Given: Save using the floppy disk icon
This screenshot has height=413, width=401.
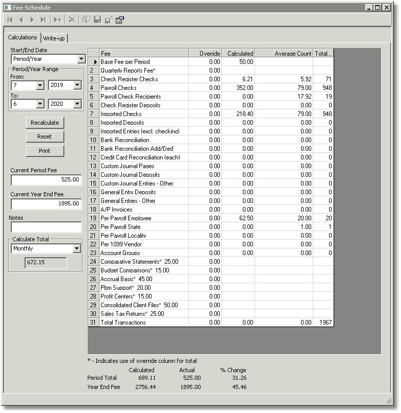Looking at the screenshot, I should pos(97,20).
